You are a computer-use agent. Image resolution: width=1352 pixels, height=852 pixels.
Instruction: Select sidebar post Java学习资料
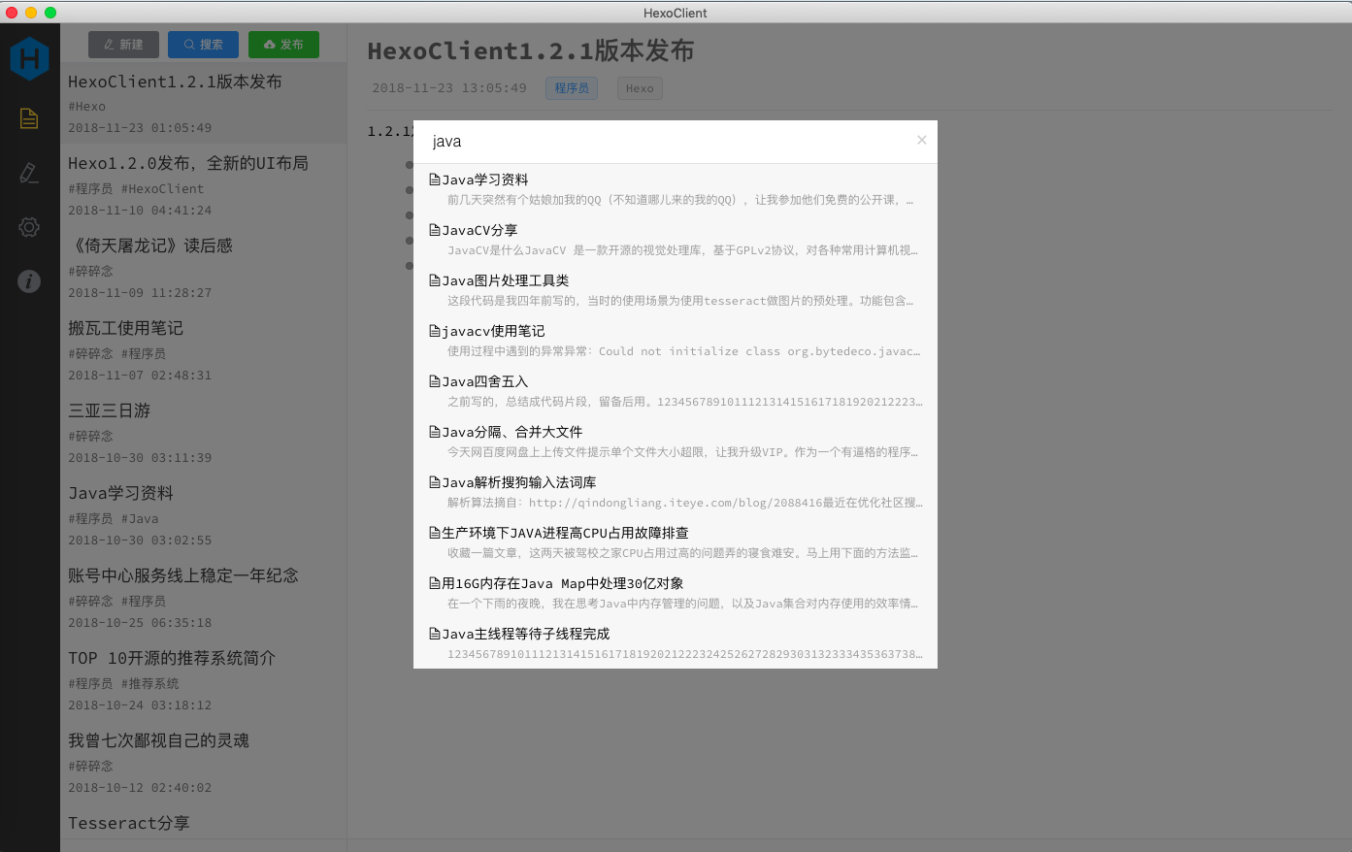(204, 515)
